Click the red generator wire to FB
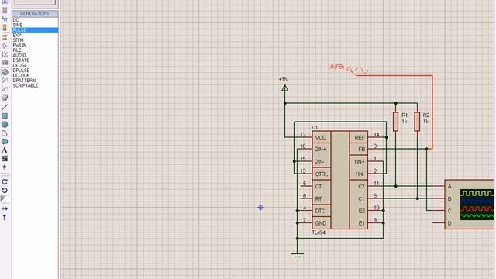496x279 pixels. (x=432, y=112)
